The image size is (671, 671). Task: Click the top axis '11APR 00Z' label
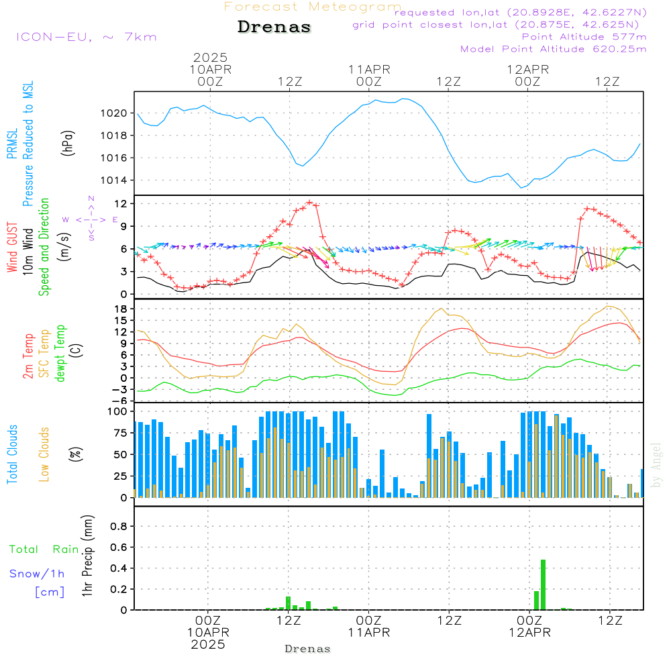[x=369, y=75]
